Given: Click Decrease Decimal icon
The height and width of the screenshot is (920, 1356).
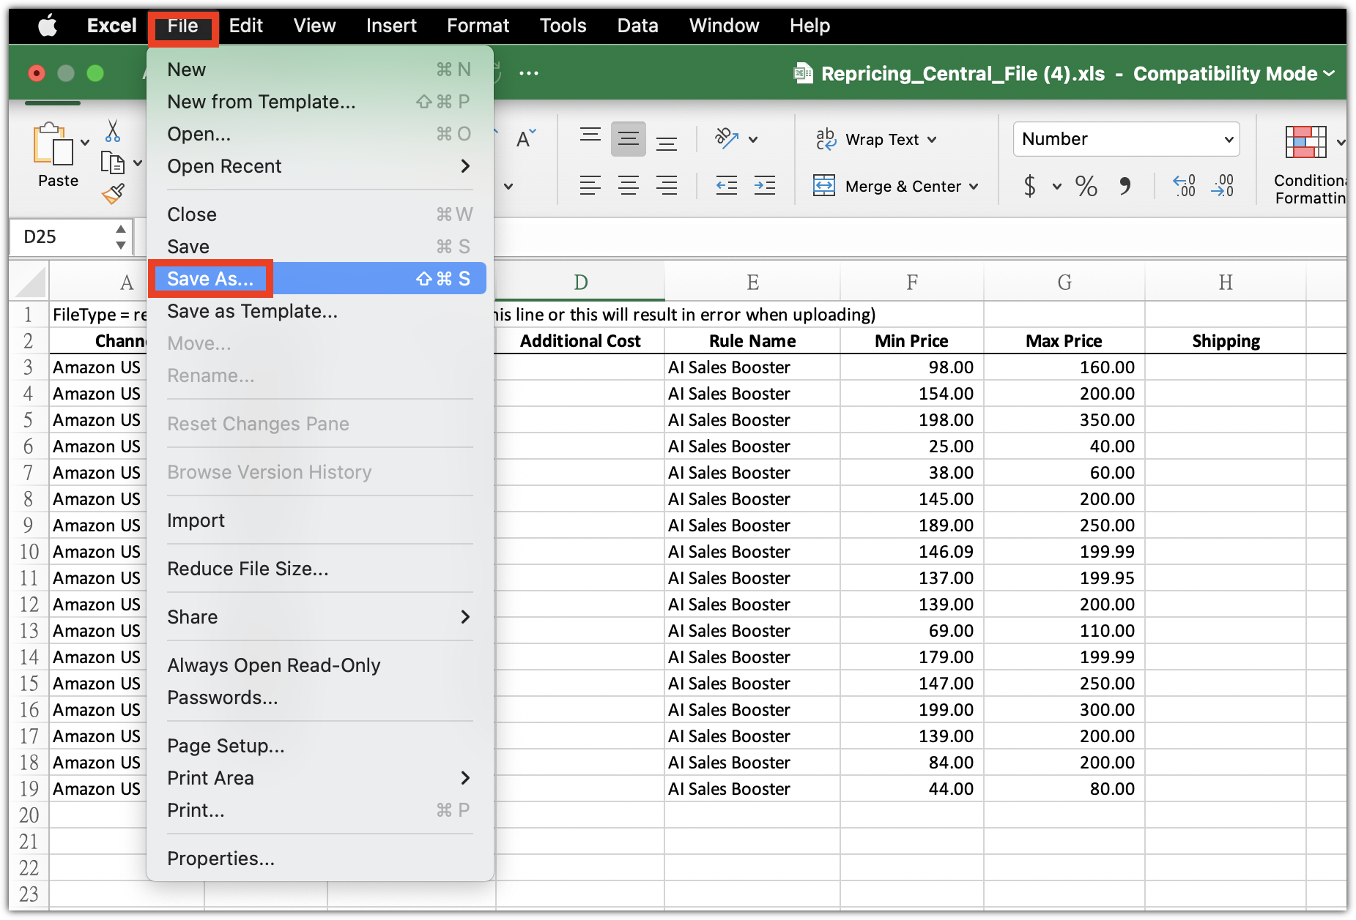Looking at the screenshot, I should [1223, 186].
